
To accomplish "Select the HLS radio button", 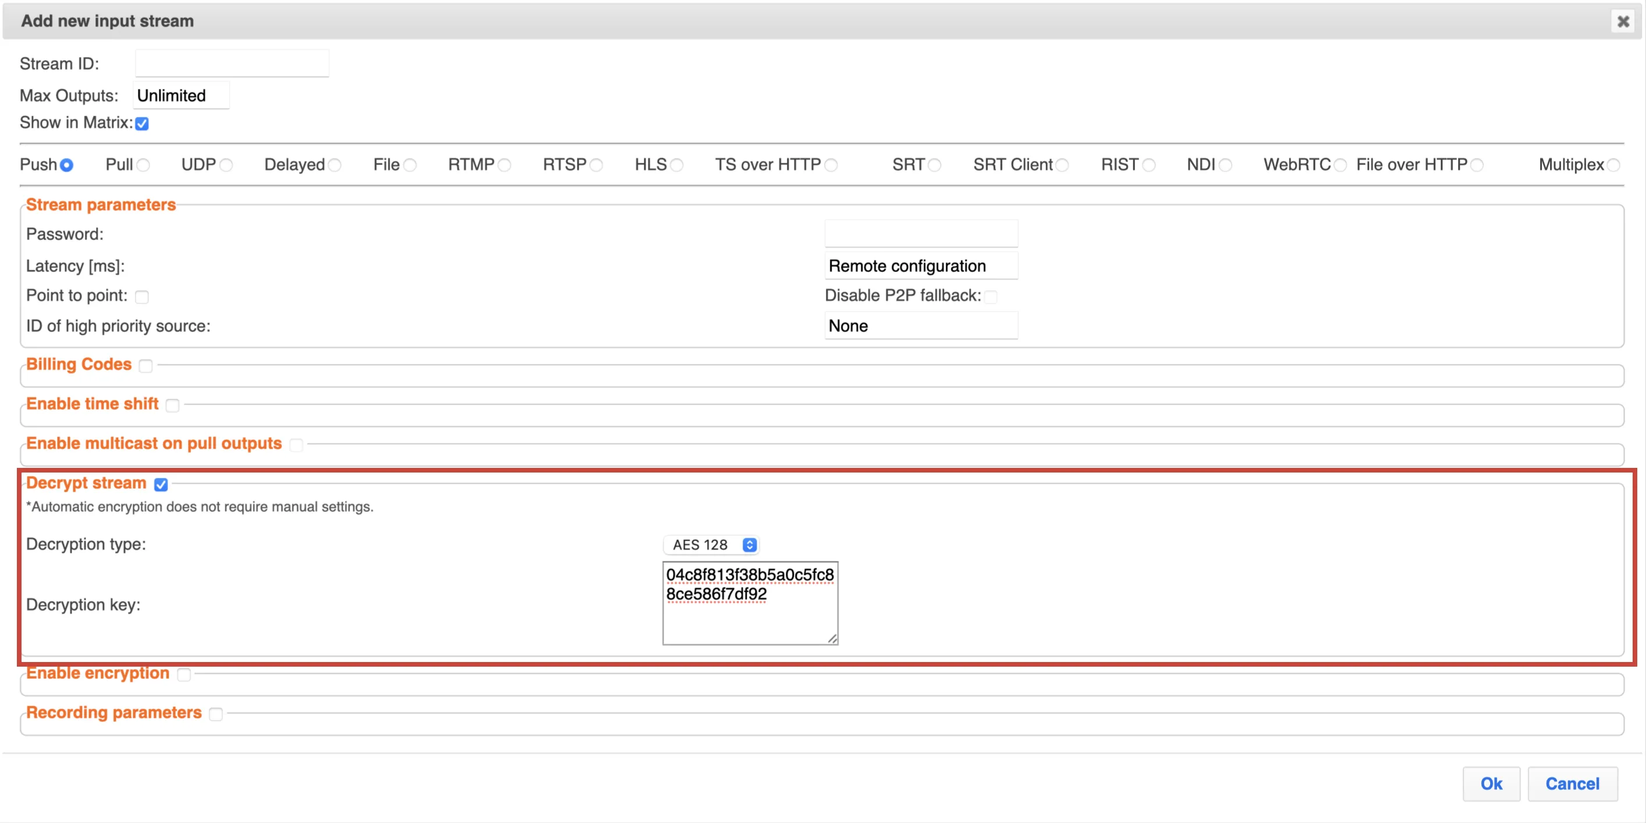I will click(x=678, y=166).
